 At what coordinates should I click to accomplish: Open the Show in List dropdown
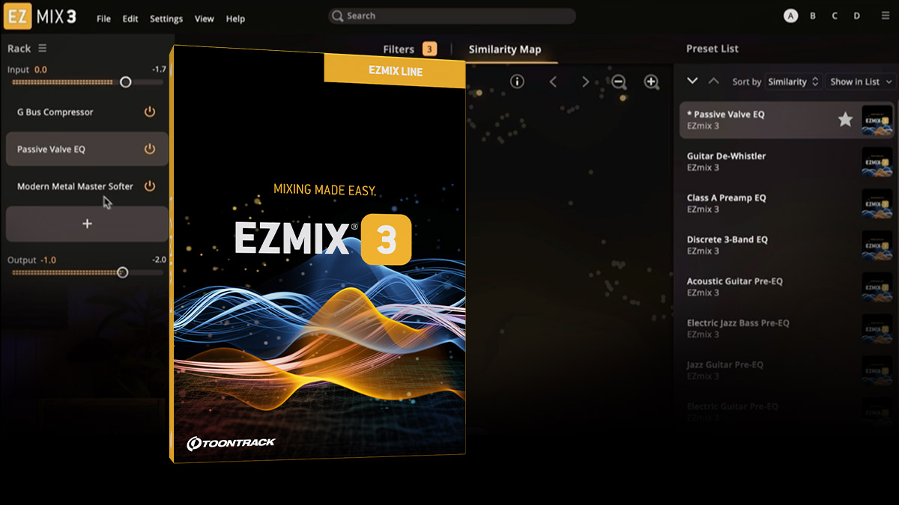[862, 82]
